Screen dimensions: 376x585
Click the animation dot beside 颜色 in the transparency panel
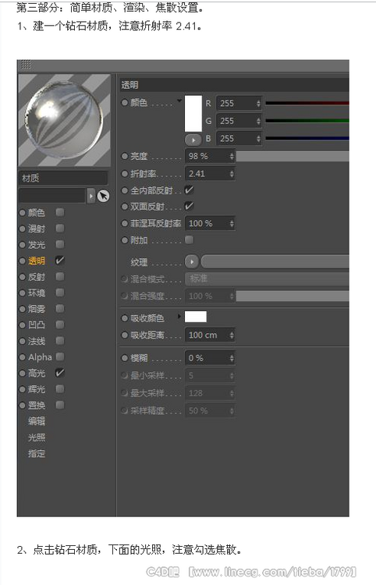125,102
